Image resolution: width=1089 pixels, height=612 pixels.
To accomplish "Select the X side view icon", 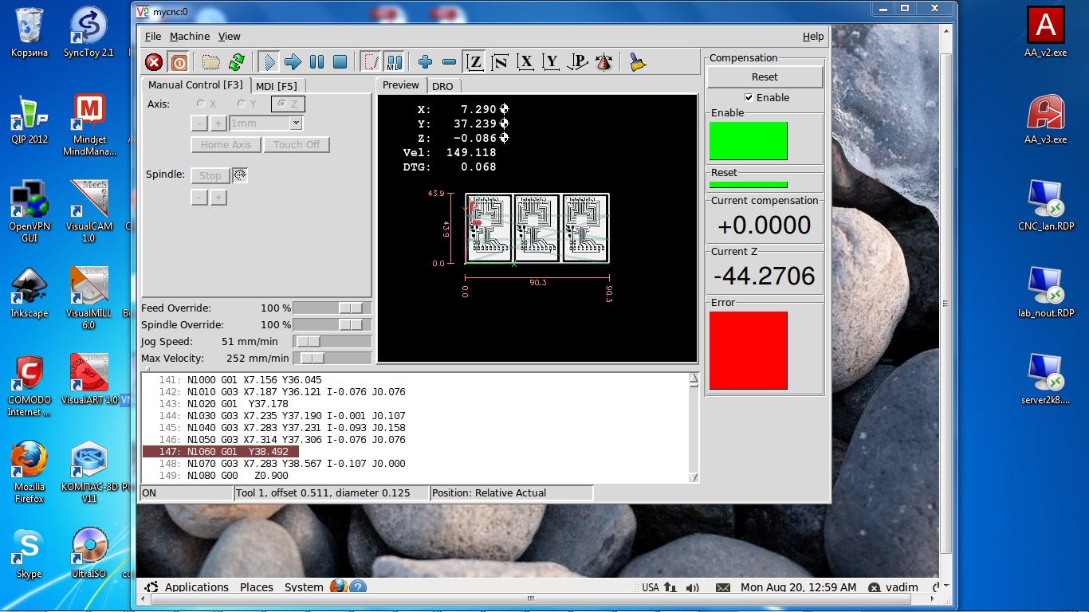I will pyautogui.click(x=525, y=62).
